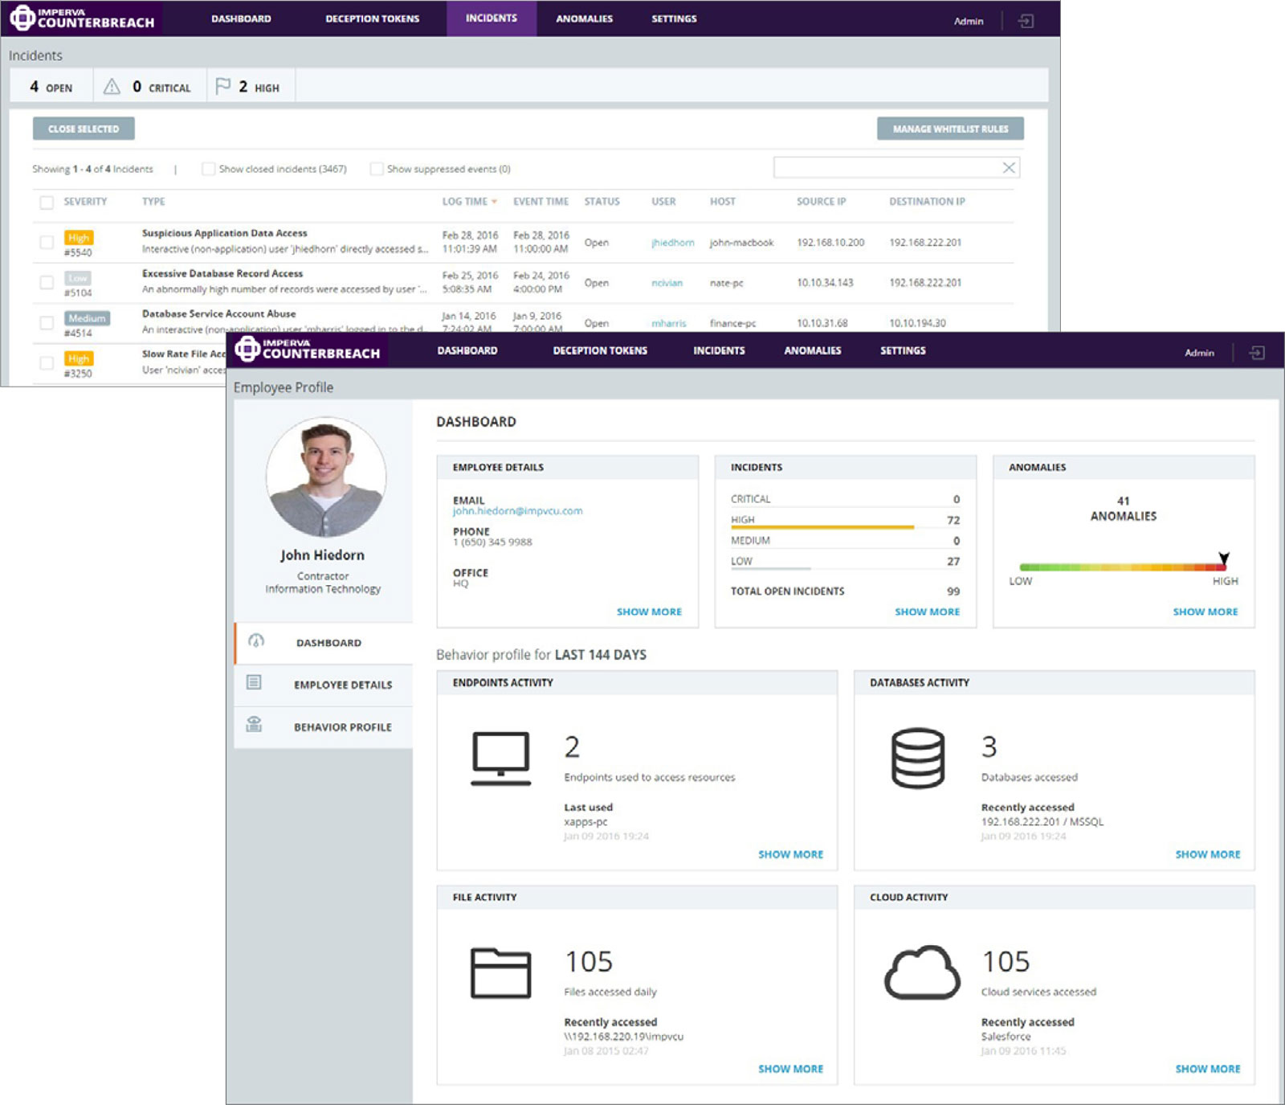Open Suspicious Application Data Access incident
Screen dimensions: 1285x1105
coord(225,233)
